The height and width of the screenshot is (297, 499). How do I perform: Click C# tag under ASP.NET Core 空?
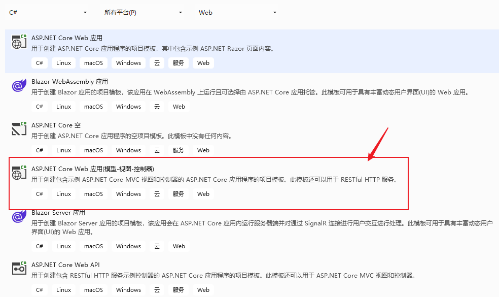tap(40, 150)
